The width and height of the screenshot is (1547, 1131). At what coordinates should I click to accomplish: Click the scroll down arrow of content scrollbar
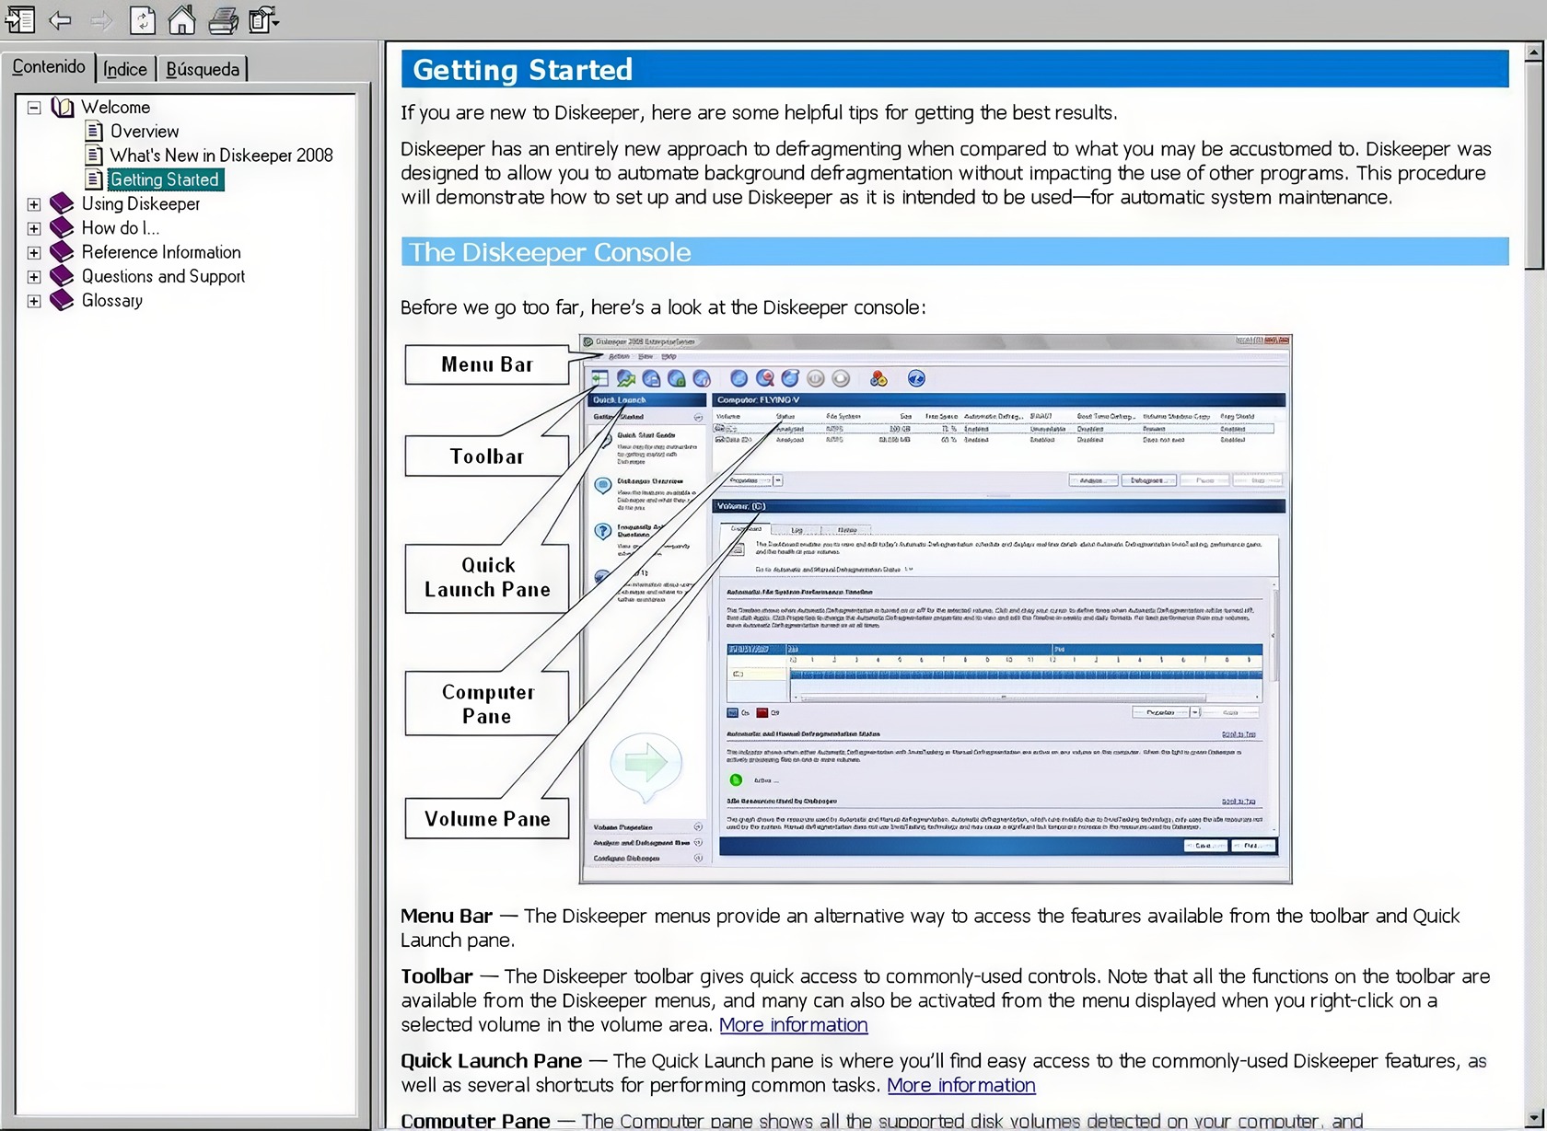pos(1532,1119)
